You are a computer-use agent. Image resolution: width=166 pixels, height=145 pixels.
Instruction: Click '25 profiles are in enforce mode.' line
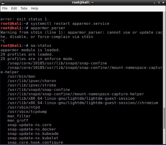(38, 59)
